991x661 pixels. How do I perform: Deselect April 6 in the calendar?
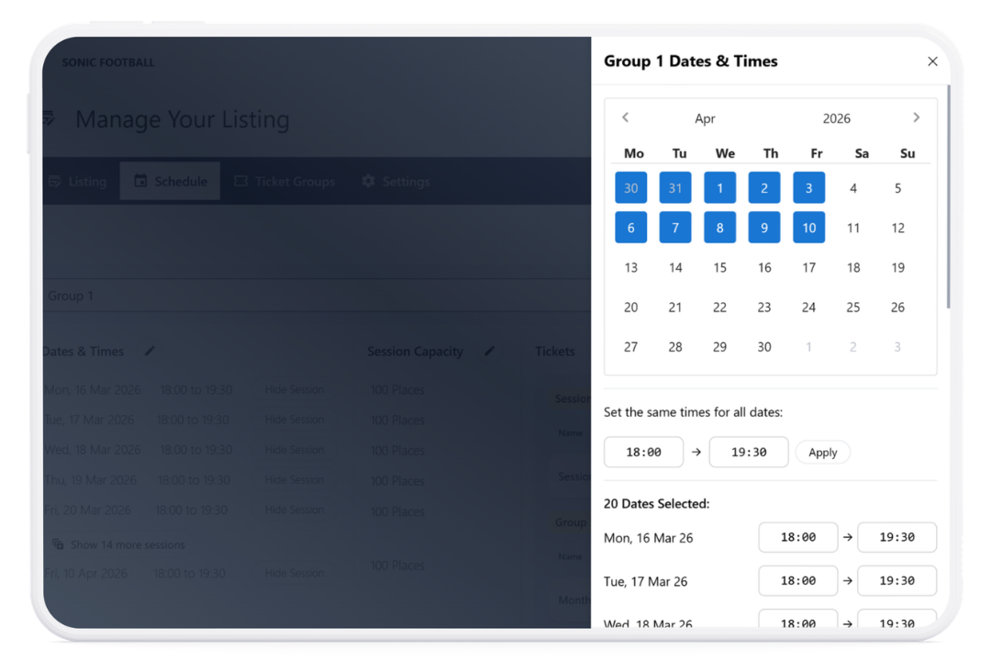pyautogui.click(x=630, y=228)
